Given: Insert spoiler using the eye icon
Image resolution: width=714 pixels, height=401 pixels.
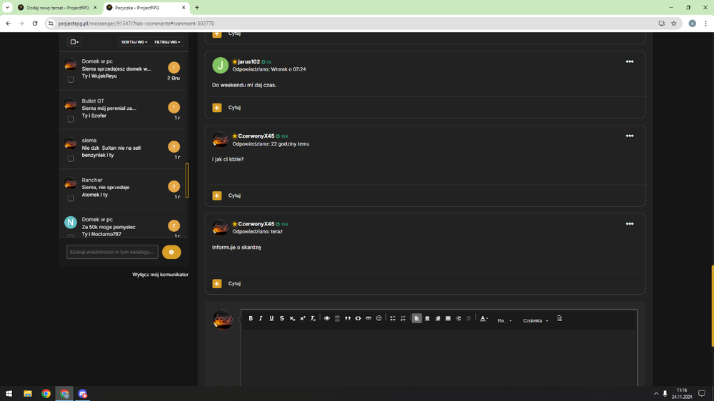Looking at the screenshot, I should (327, 319).
